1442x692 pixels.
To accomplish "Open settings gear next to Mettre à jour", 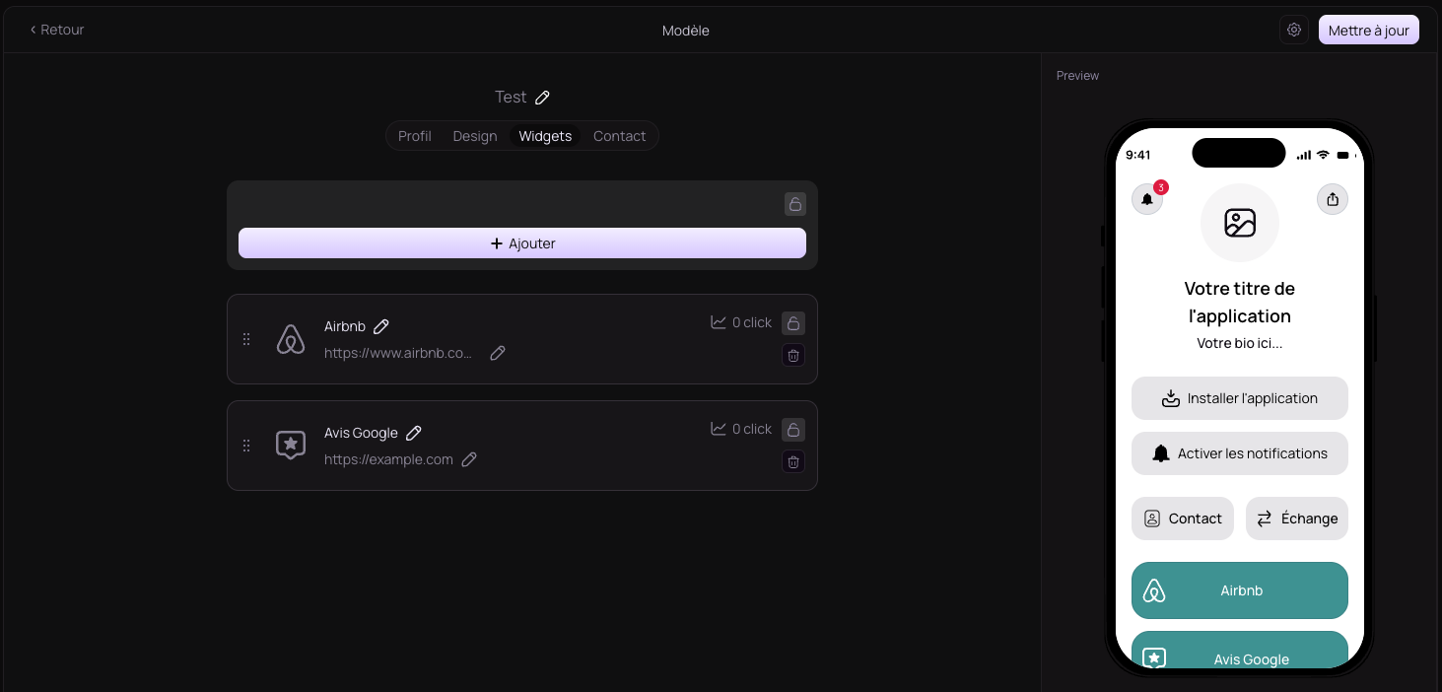I will (x=1294, y=30).
